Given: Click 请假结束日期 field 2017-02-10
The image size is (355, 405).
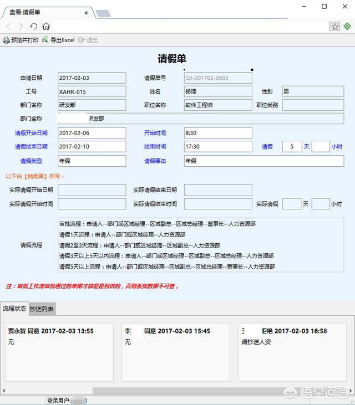Looking at the screenshot, I should [x=92, y=146].
